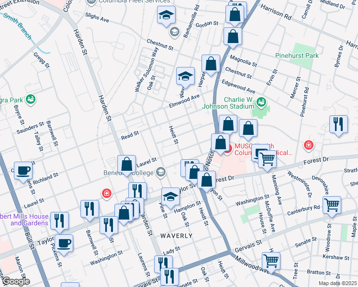
Task: Open the school marker next to Hampton St
Action: [170, 197]
